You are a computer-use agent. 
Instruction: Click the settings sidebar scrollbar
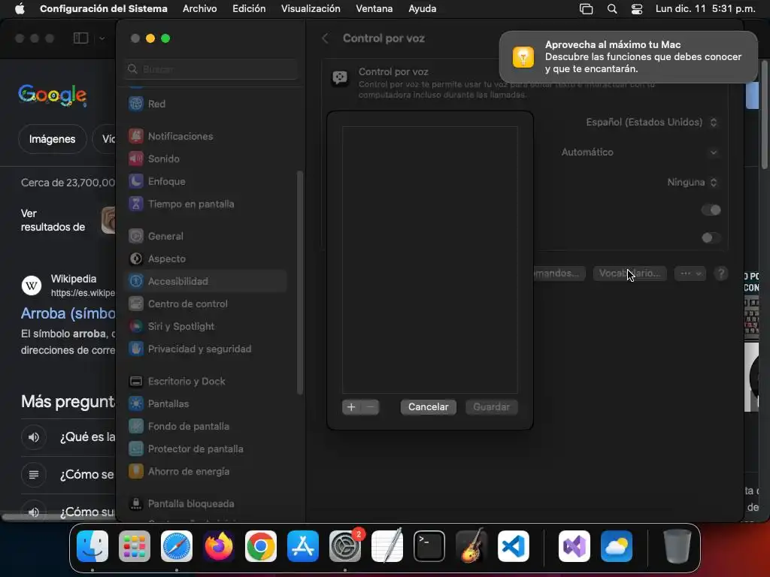(300, 282)
